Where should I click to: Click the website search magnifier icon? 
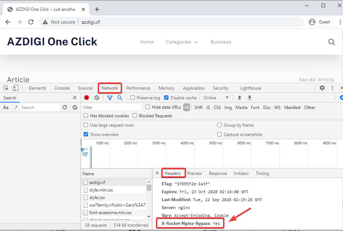[332, 42]
